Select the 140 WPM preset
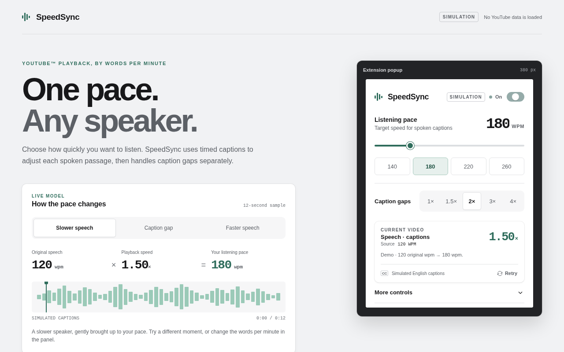Image resolution: width=564 pixels, height=352 pixels. click(x=392, y=166)
